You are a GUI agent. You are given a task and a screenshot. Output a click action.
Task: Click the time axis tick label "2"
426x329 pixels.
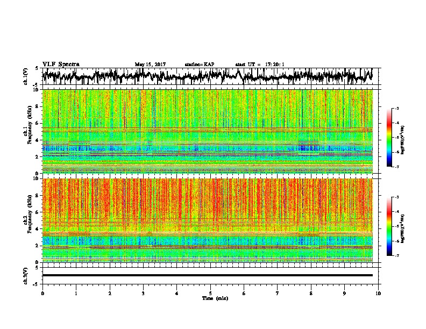tap(110, 294)
